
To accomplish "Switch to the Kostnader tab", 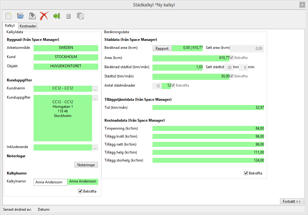I will tap(28, 26).
